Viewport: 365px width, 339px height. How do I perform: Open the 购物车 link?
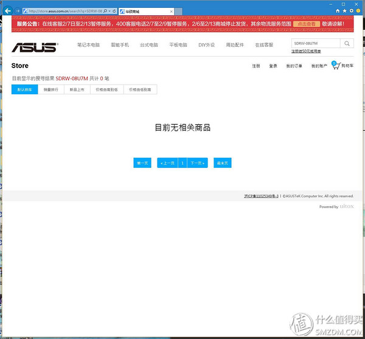[x=347, y=66]
